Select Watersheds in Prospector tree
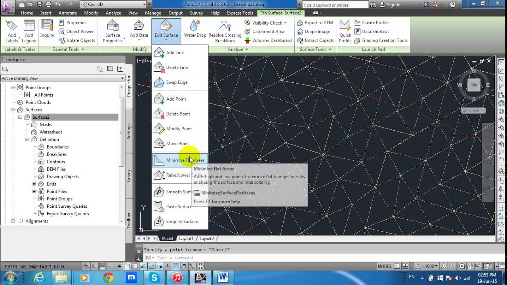Viewport: 507px width, 285px height. pyautogui.click(x=51, y=132)
